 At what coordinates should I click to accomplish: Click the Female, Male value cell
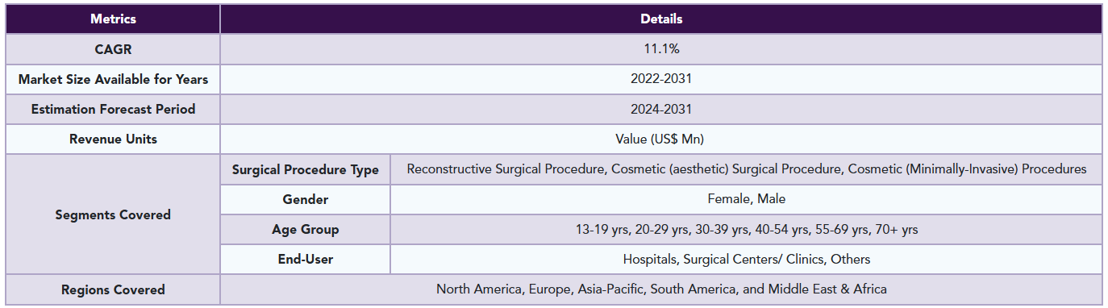pyautogui.click(x=747, y=199)
